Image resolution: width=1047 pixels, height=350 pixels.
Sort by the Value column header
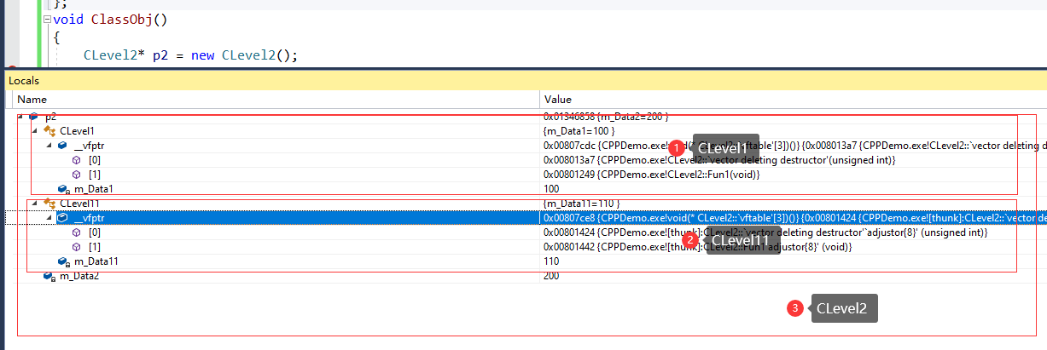coord(794,100)
